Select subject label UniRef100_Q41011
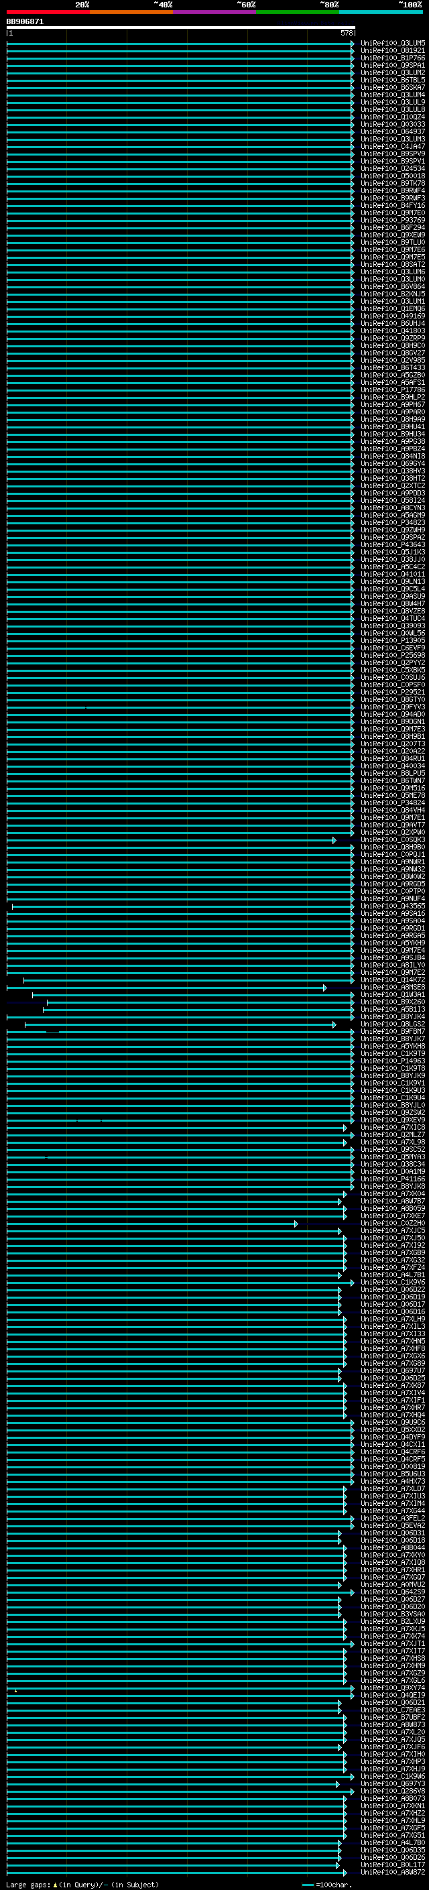 pyautogui.click(x=393, y=575)
